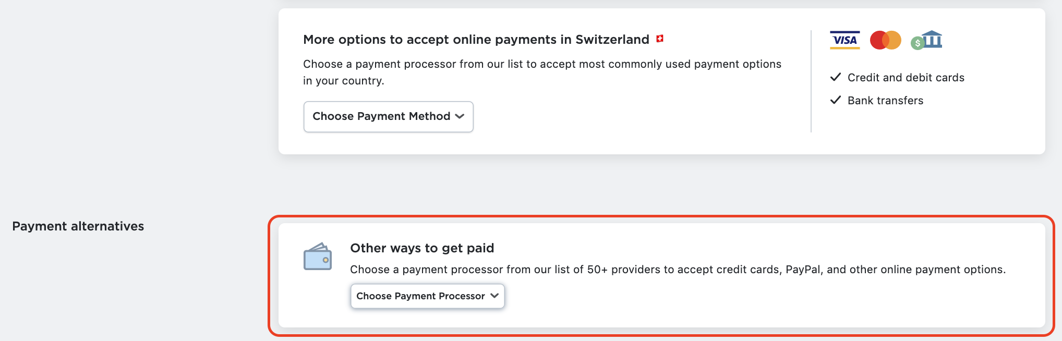The height and width of the screenshot is (341, 1062).
Task: Click the 50+ providers description text
Action: pos(678,270)
